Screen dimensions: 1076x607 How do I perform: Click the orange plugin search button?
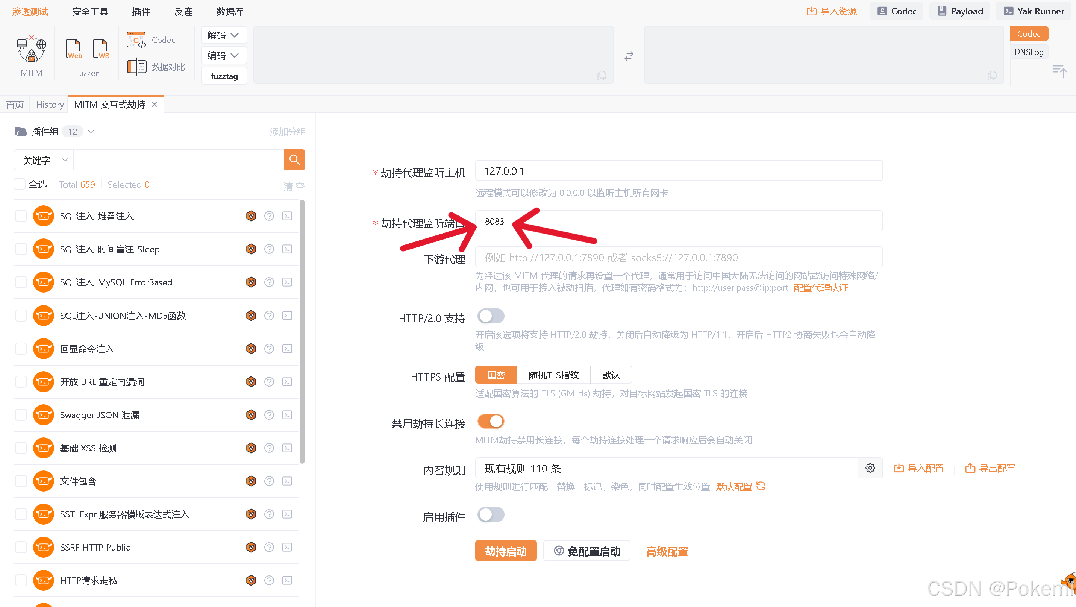294,160
